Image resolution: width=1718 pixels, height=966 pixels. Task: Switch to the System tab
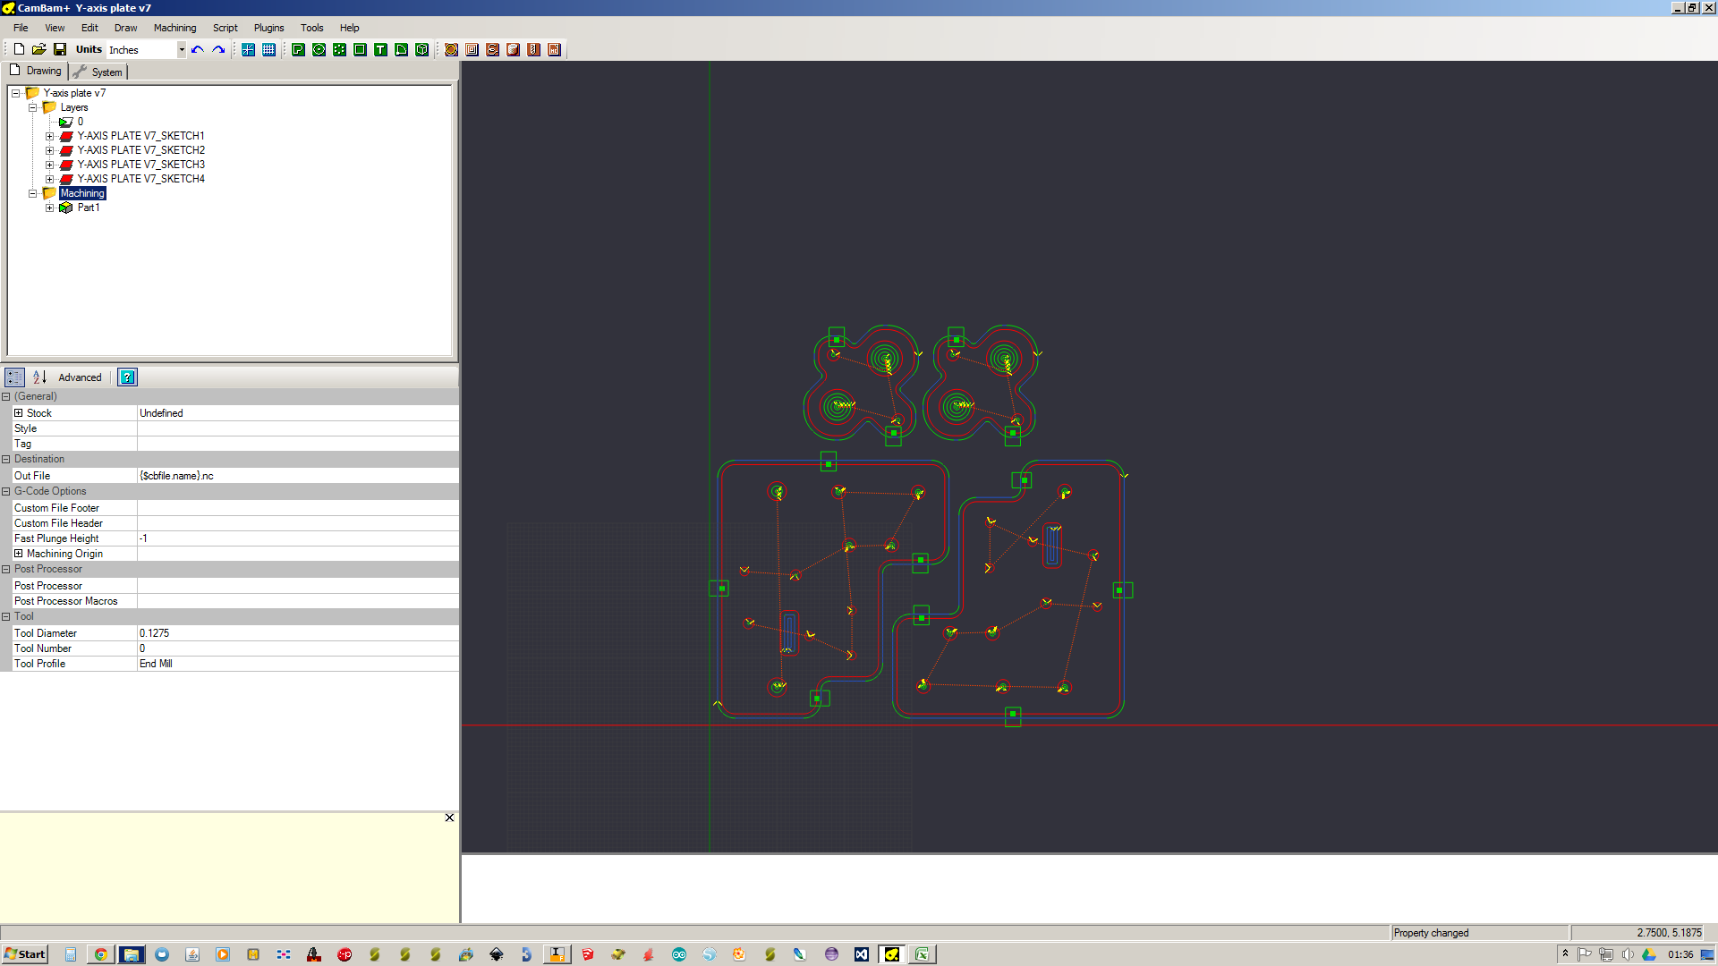pos(106,71)
